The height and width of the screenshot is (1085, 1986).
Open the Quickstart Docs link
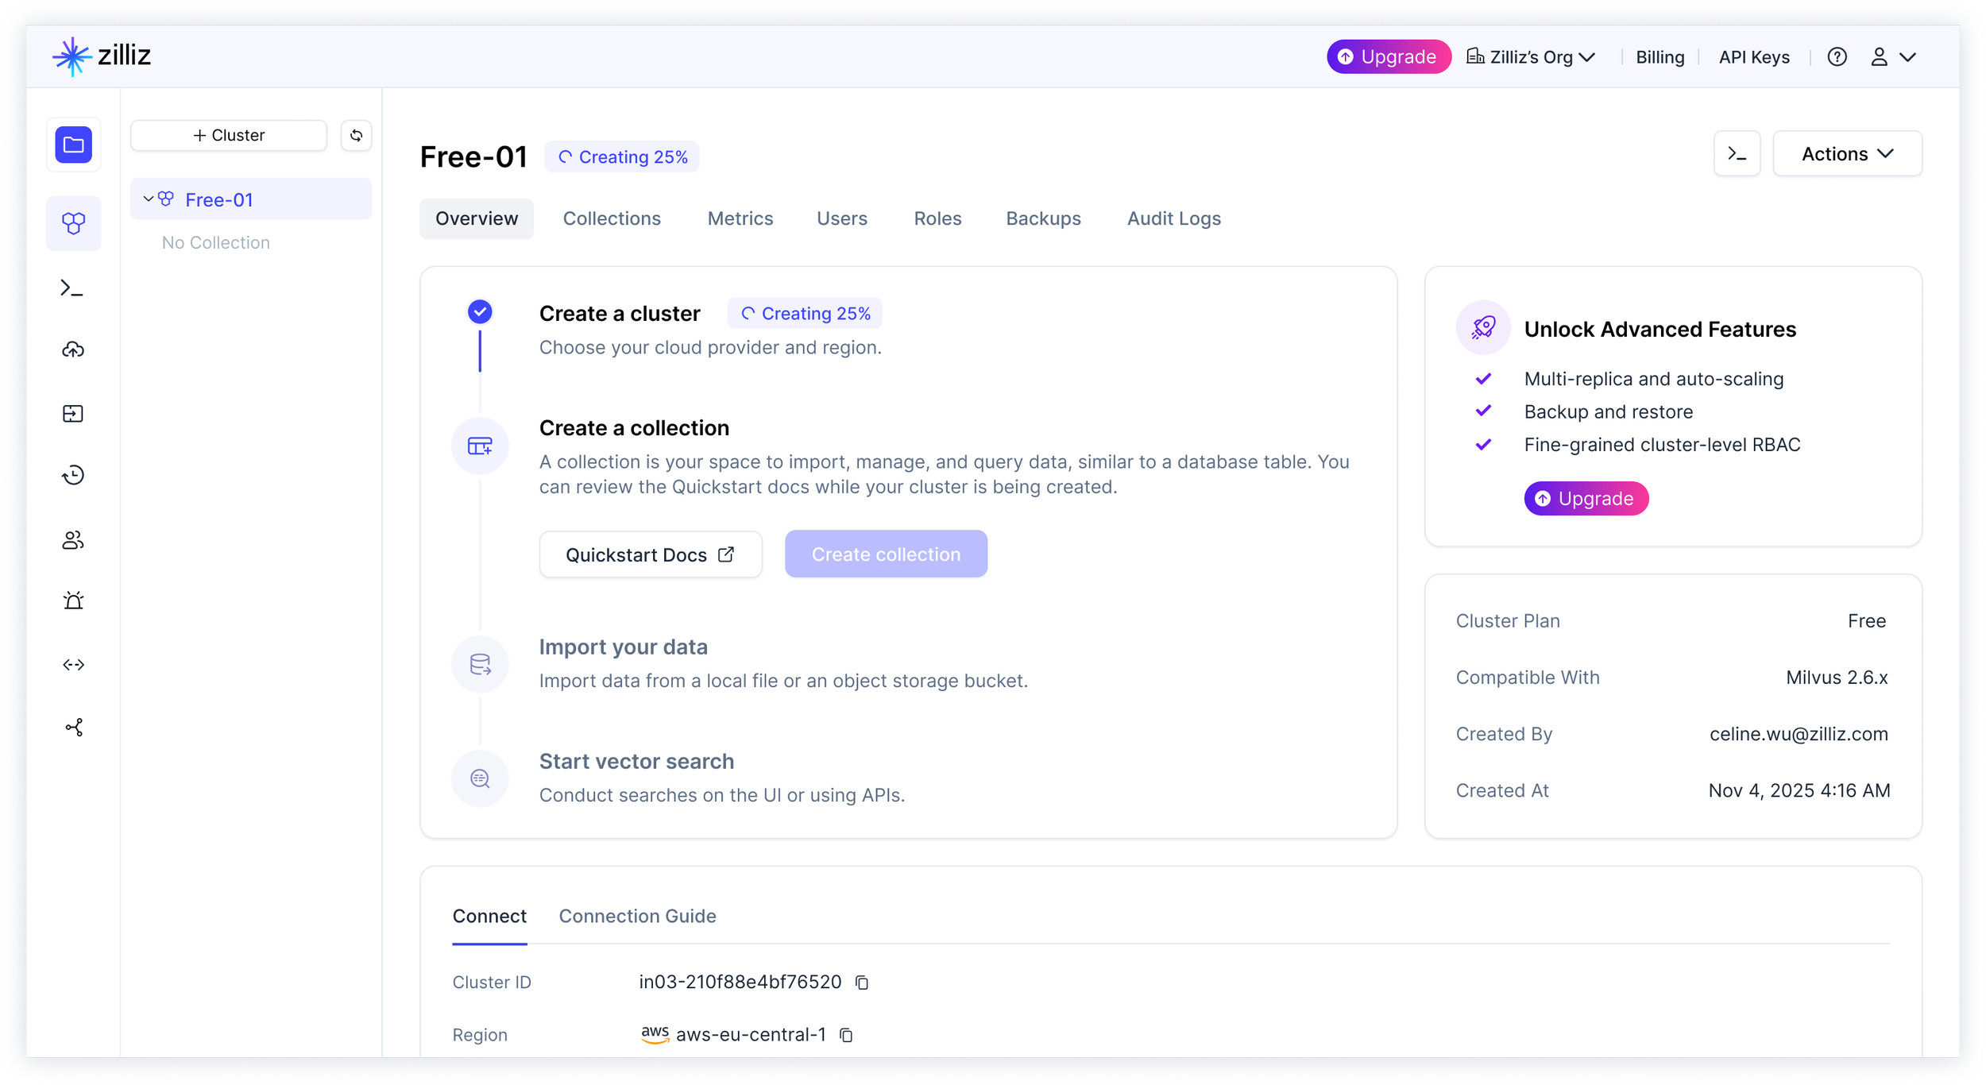click(650, 554)
